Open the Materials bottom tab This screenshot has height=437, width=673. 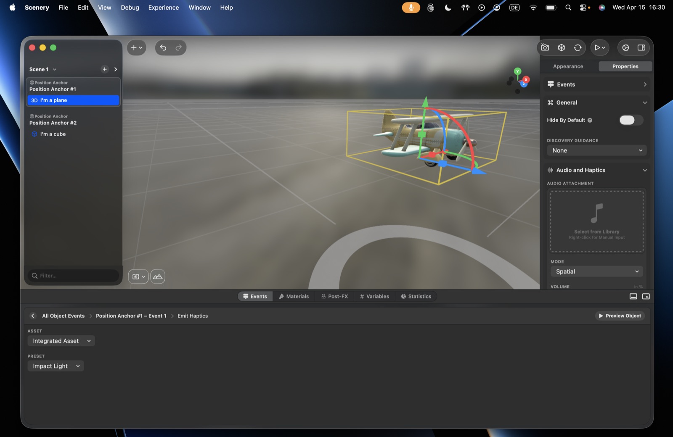coord(294,296)
